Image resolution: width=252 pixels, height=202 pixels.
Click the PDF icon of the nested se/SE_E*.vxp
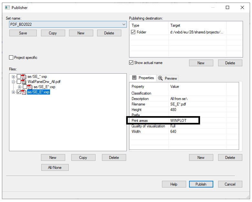[30, 87]
